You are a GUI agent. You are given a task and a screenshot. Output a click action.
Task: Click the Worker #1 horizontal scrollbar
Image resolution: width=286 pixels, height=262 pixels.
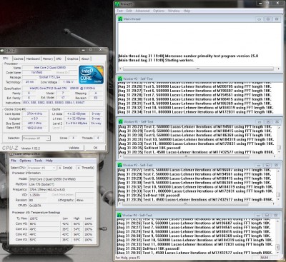pos(186,156)
